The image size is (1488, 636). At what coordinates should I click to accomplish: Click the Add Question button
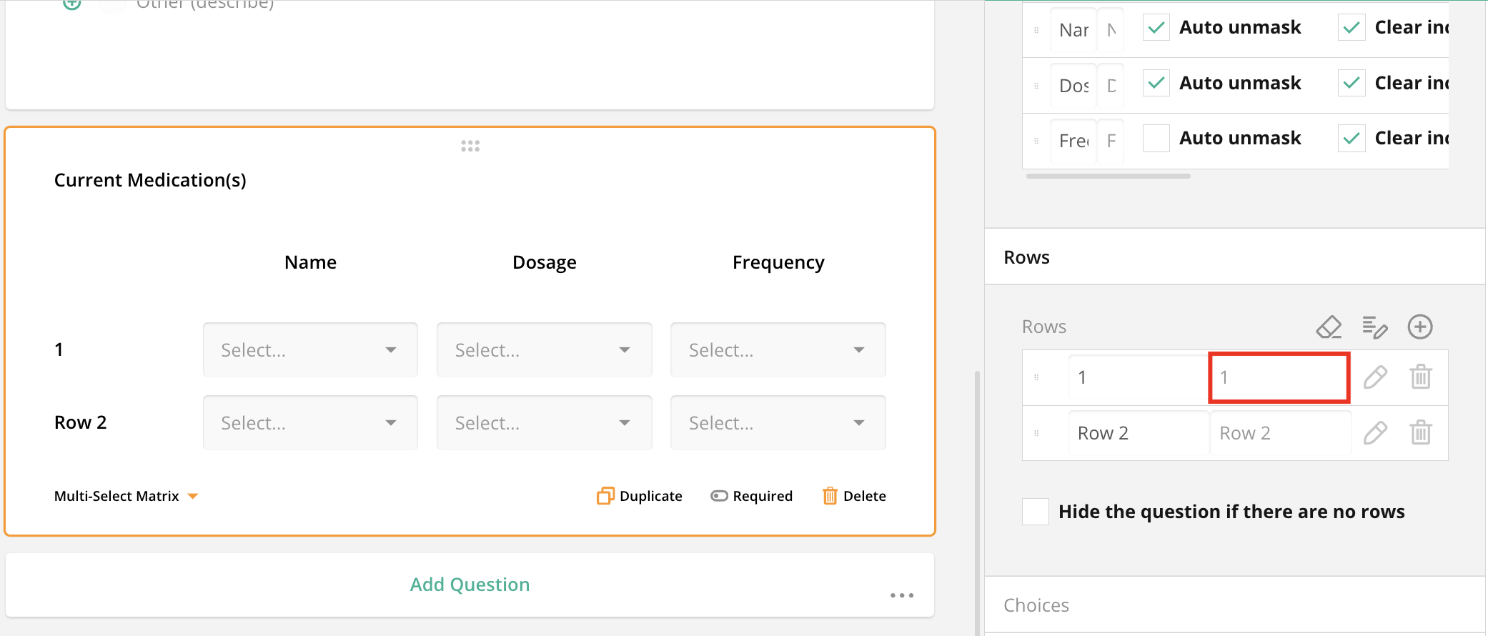[470, 585]
